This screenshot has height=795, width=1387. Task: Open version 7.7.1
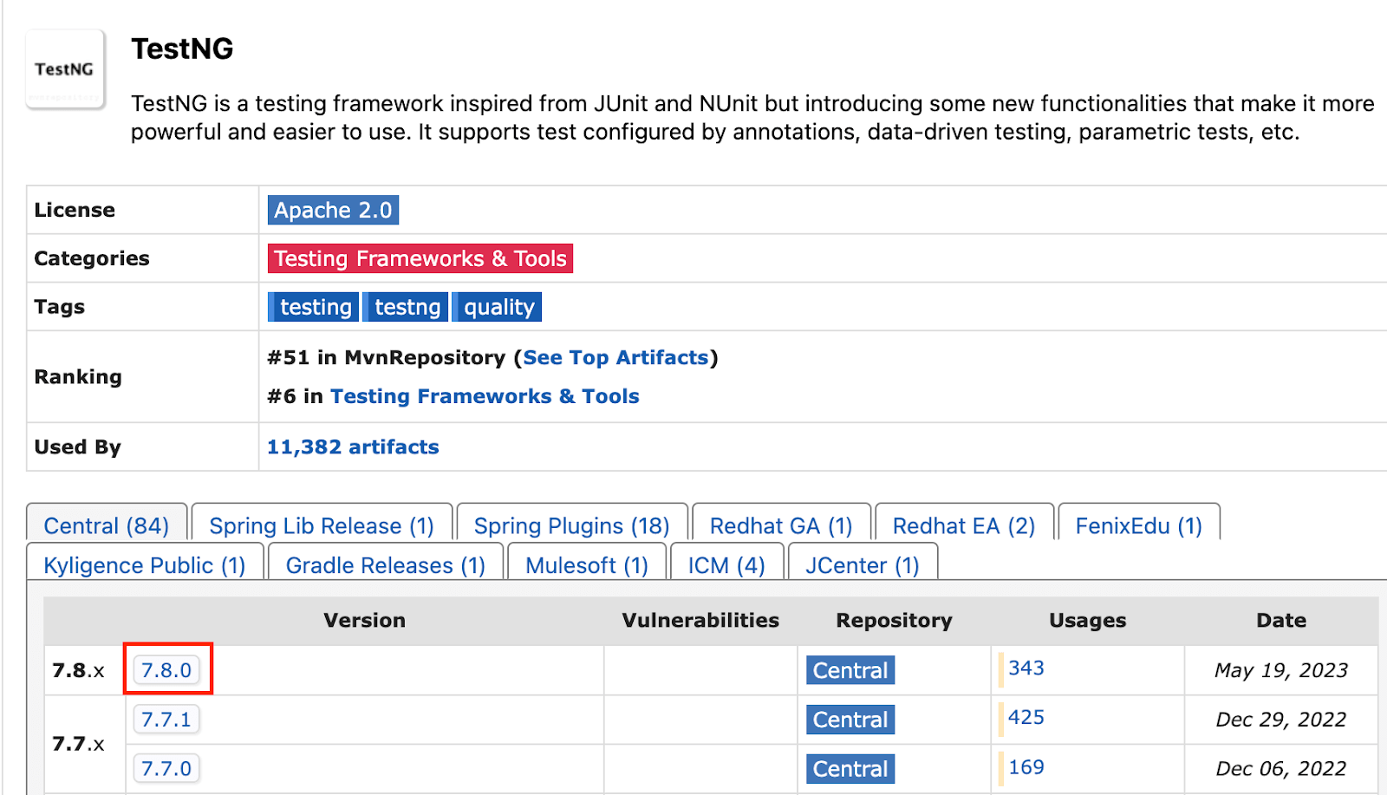tap(166, 720)
